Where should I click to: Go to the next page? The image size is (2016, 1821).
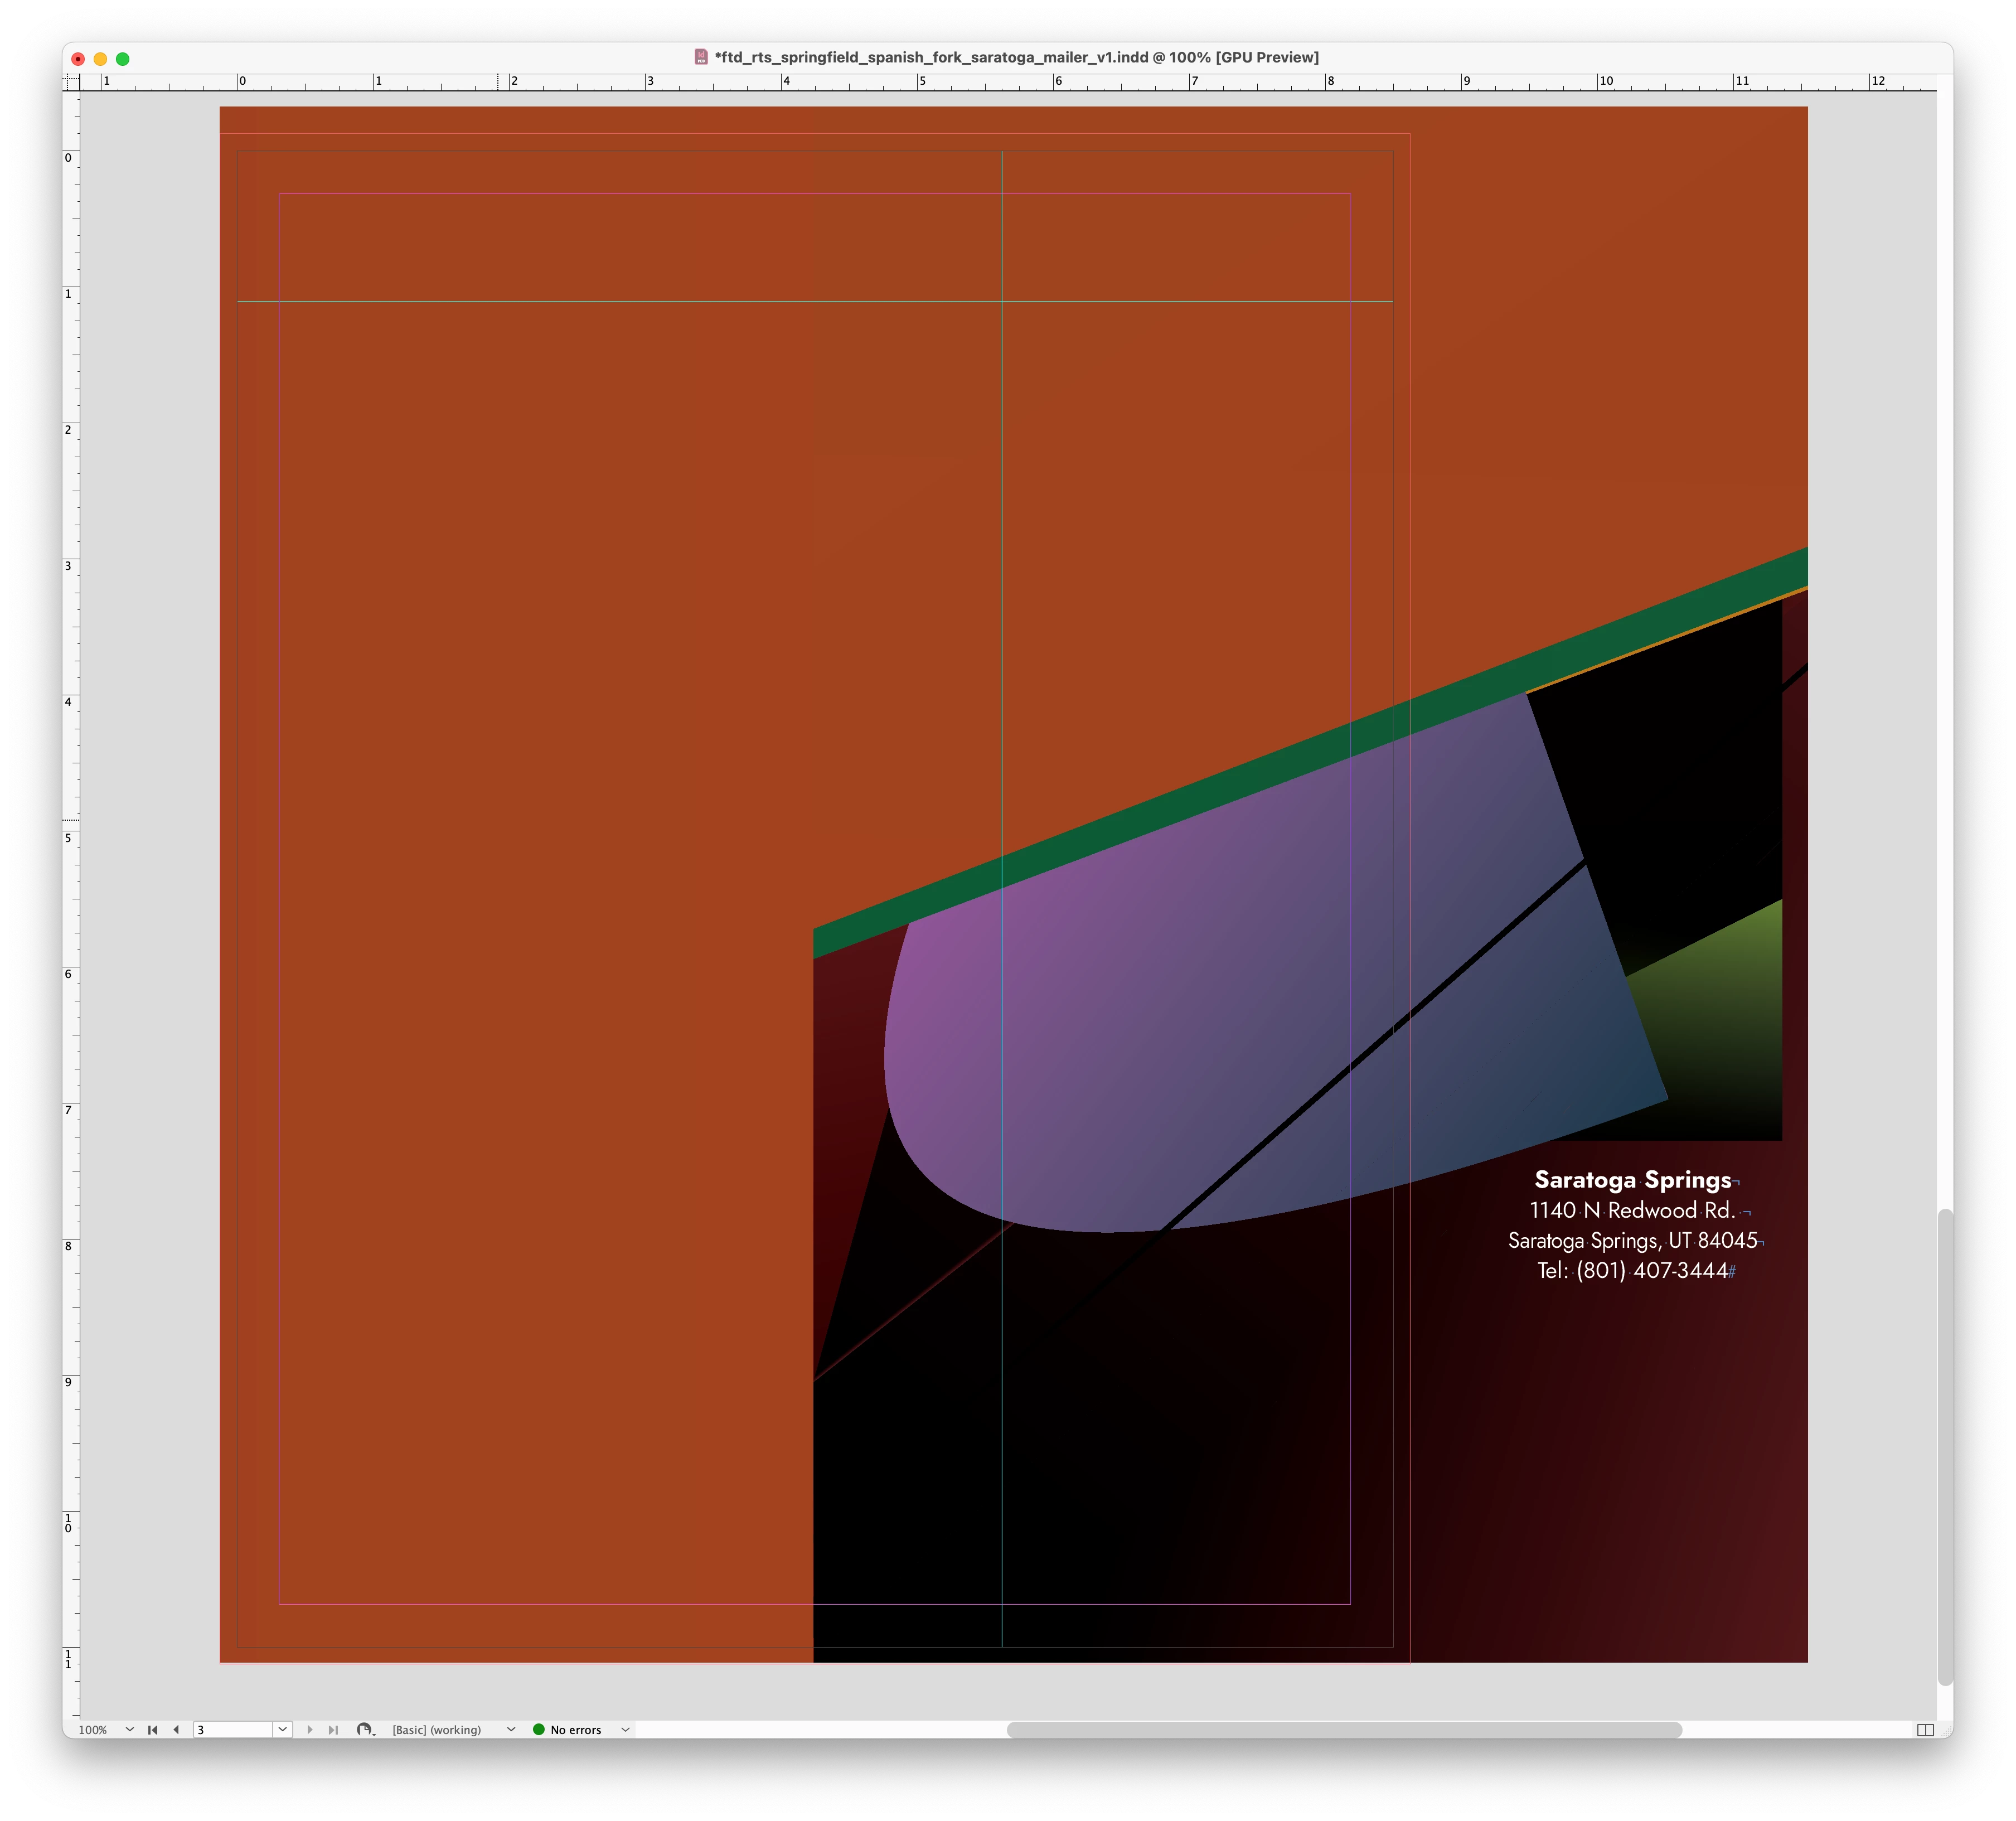(x=310, y=1729)
